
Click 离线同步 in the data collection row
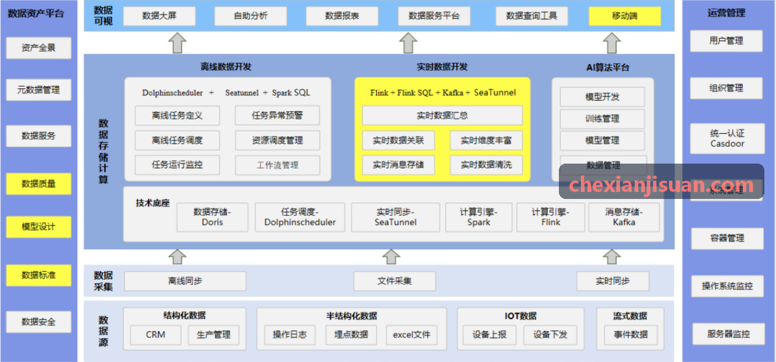pyautogui.click(x=185, y=281)
